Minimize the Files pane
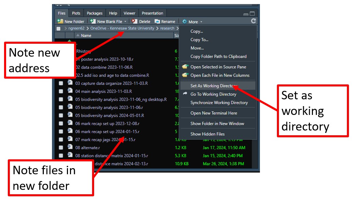This screenshot has height=199, width=352. 246,14
